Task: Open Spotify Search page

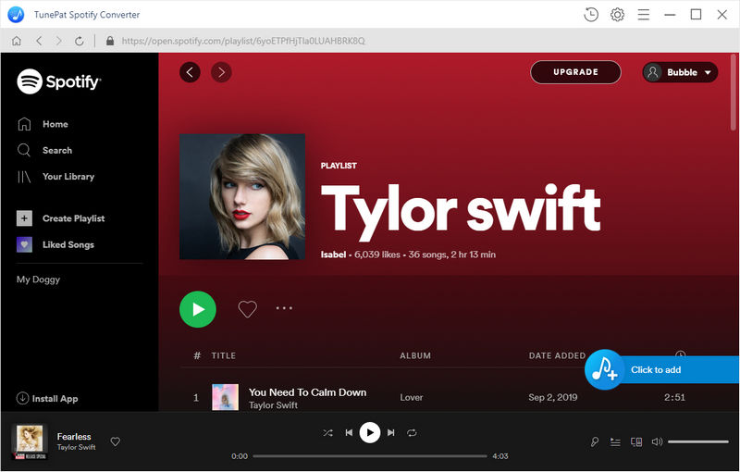Action: point(44,151)
